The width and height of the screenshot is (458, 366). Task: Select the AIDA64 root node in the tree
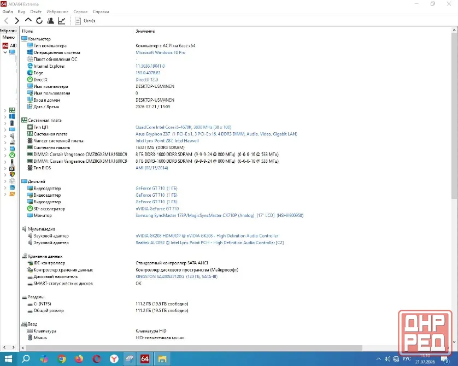[10, 45]
